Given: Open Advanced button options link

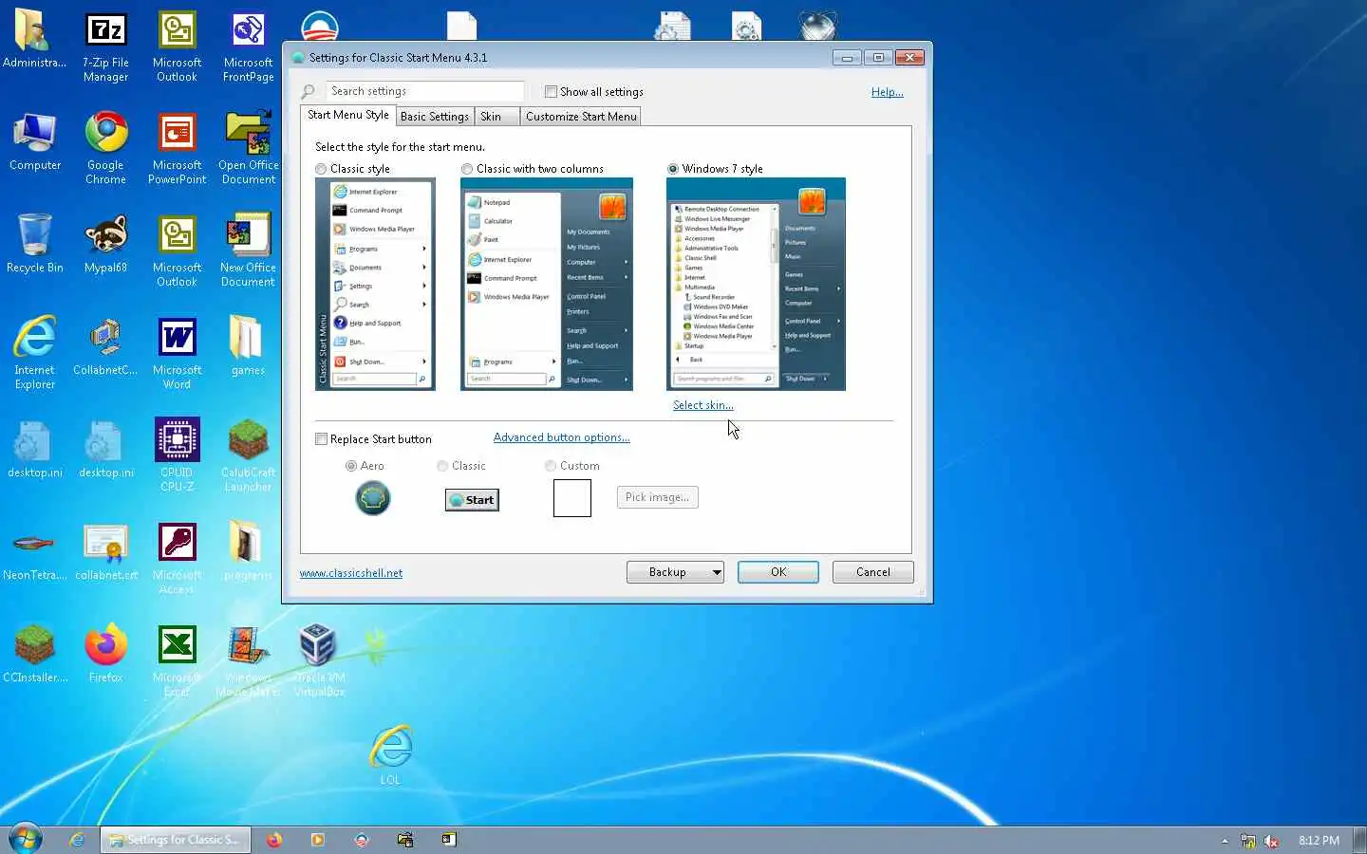Looking at the screenshot, I should click(561, 437).
